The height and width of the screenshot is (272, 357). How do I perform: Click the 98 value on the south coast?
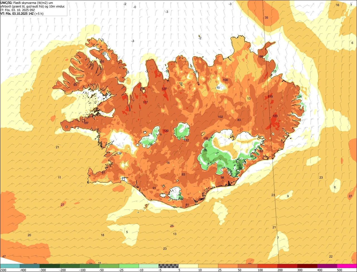[x=222, y=177]
